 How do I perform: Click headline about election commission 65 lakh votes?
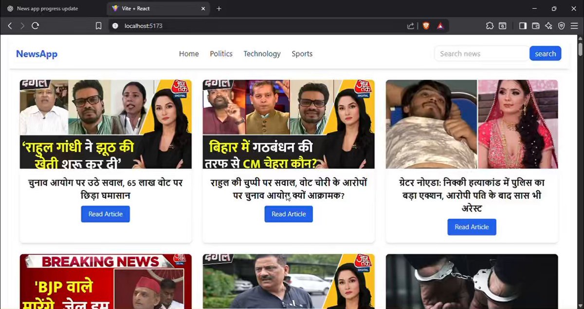point(106,189)
